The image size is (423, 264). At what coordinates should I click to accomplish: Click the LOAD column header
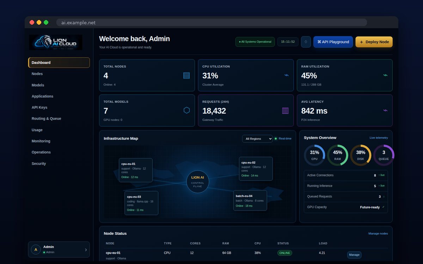click(323, 243)
